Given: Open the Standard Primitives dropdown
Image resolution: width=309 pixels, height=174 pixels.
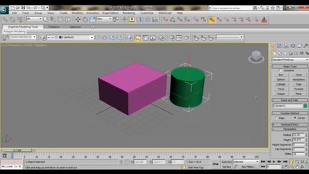Looking at the screenshot, I should click(x=290, y=59).
